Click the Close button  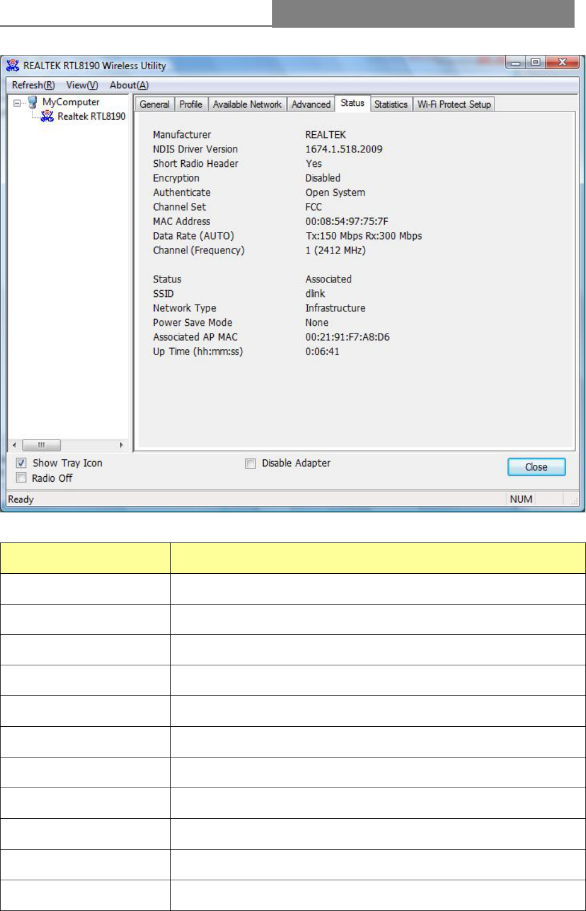pos(536,467)
